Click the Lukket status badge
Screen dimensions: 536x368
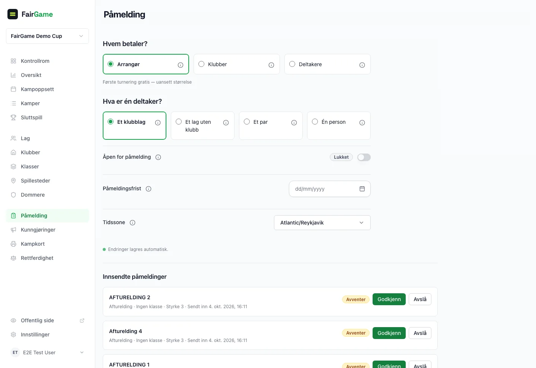pyautogui.click(x=341, y=157)
